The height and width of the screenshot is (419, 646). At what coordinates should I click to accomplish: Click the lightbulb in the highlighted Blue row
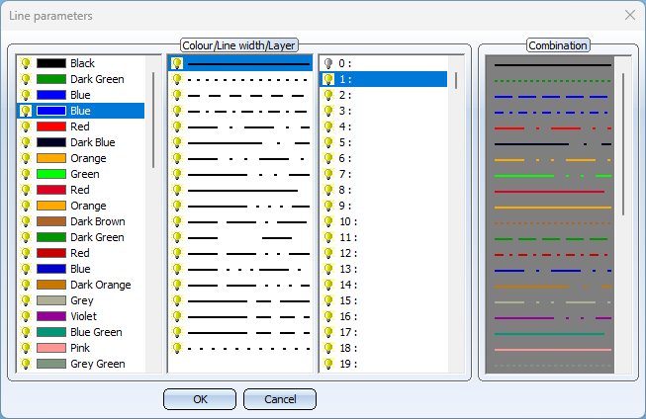point(26,111)
